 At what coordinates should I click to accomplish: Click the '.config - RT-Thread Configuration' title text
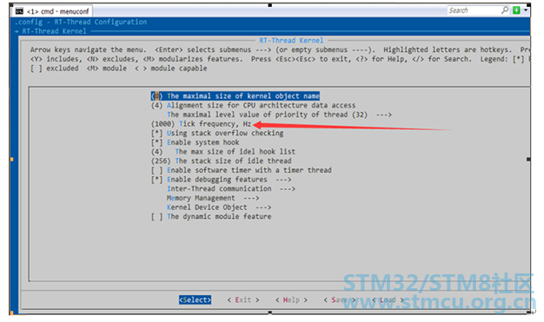pos(81,23)
